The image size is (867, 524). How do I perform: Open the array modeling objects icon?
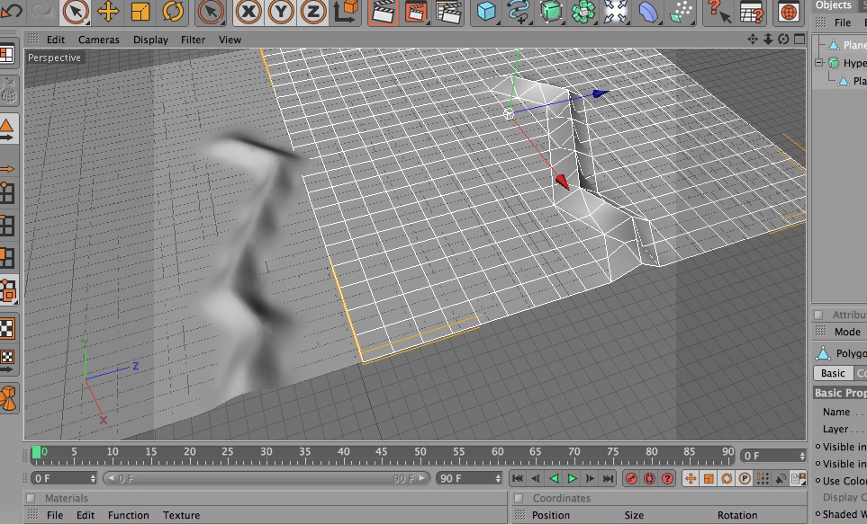(583, 12)
